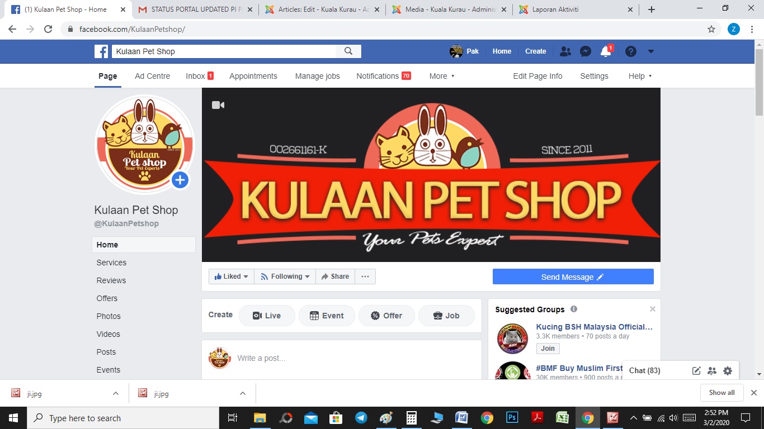Go back in browser history
Screen dimensions: 764x429
12,29
